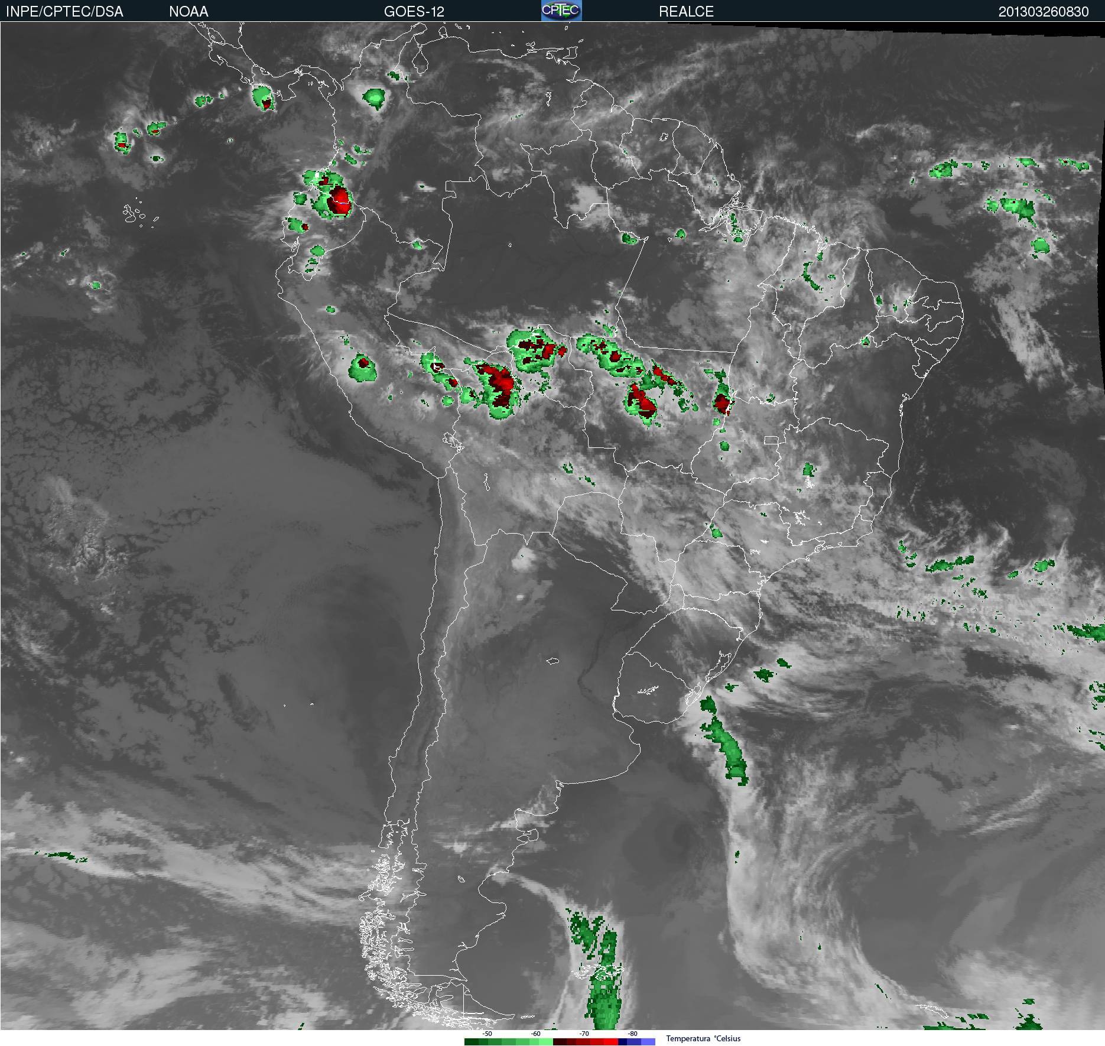Click the CPTEC logo in header
The width and height of the screenshot is (1105, 1046).
(x=561, y=11)
